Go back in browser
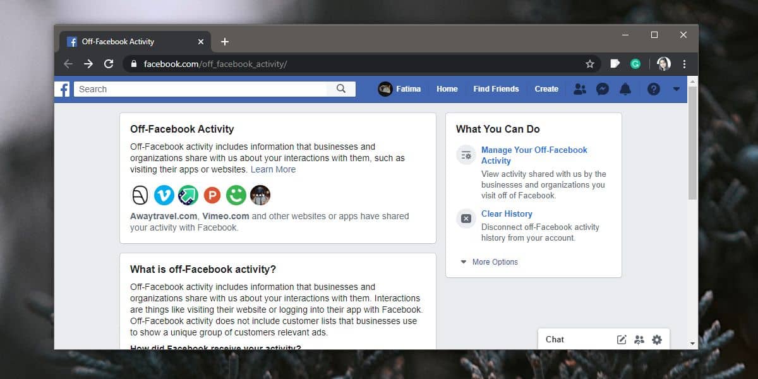The image size is (758, 379). [68, 64]
